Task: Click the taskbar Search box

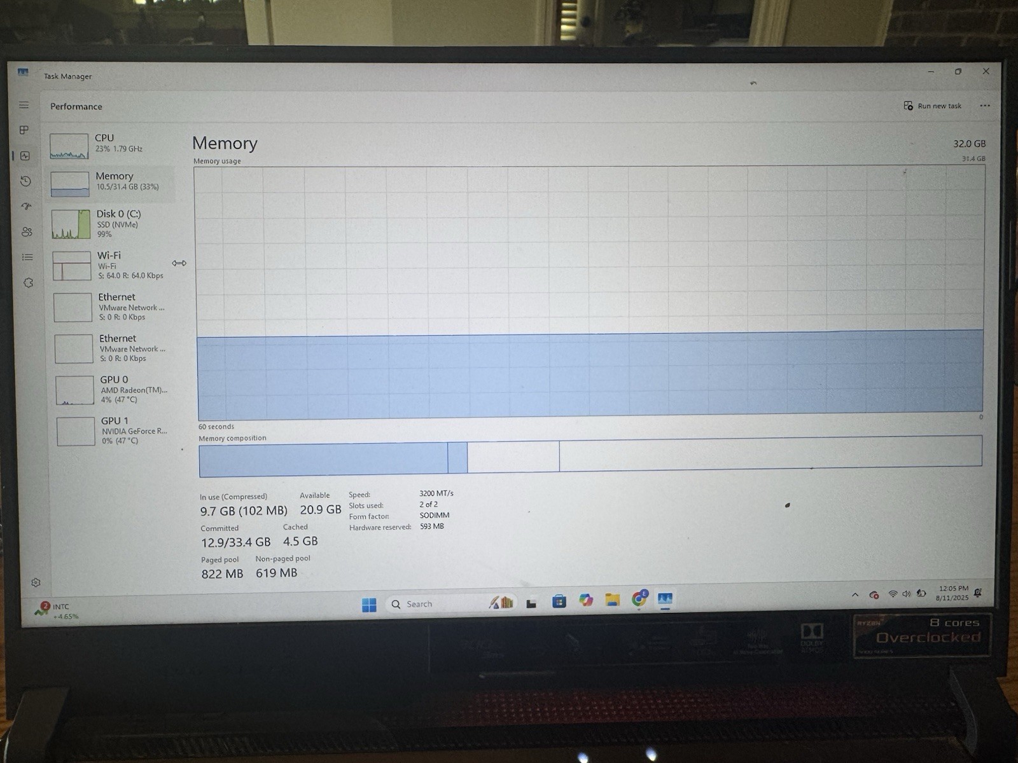Action: 452,603
